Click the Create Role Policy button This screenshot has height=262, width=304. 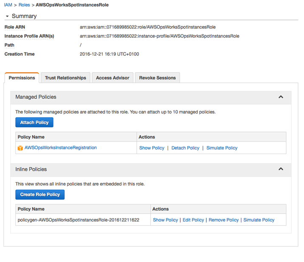(40, 194)
